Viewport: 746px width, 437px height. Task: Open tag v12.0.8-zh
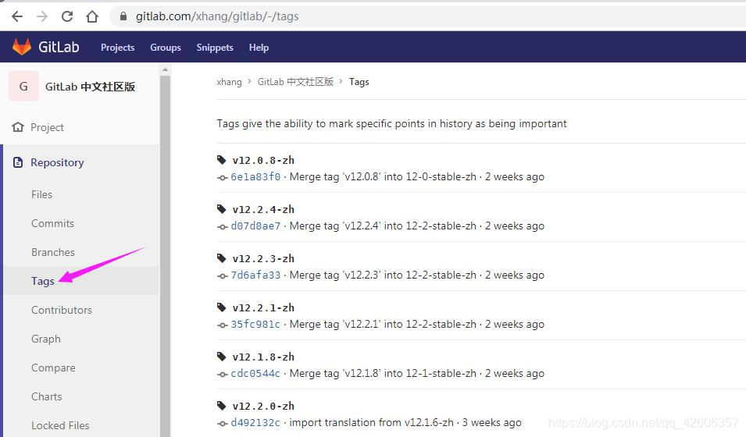(x=263, y=160)
